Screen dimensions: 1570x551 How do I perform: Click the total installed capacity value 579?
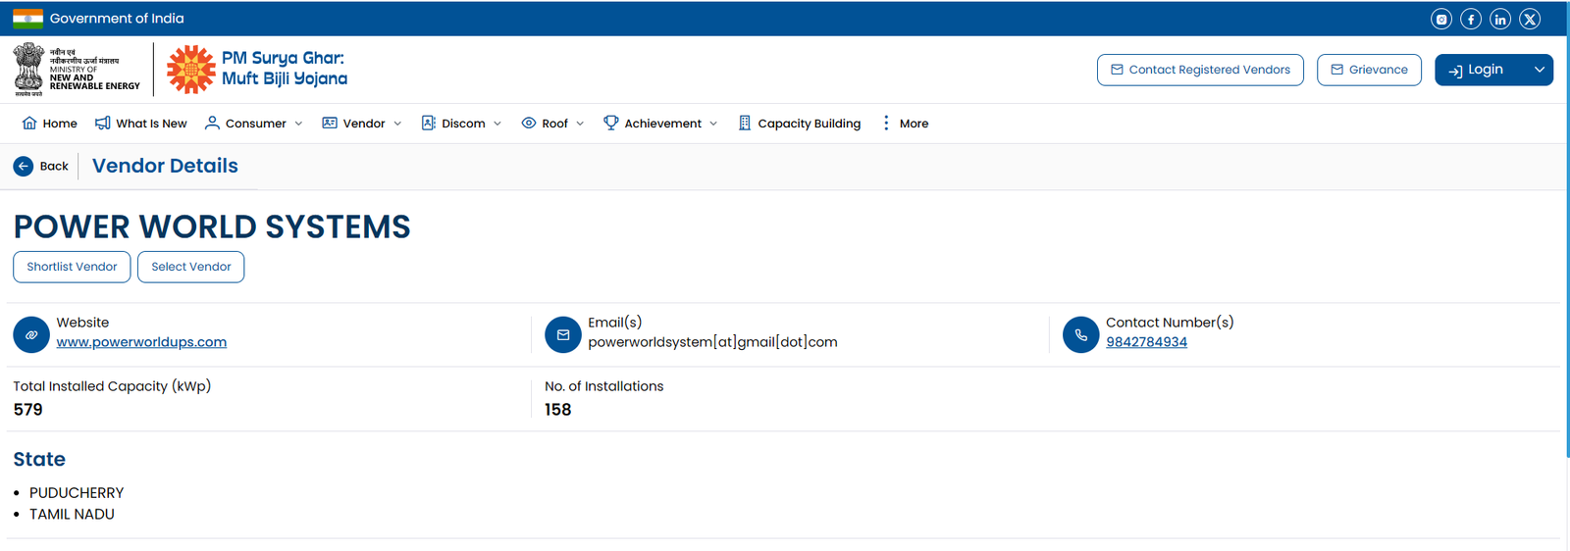27,410
